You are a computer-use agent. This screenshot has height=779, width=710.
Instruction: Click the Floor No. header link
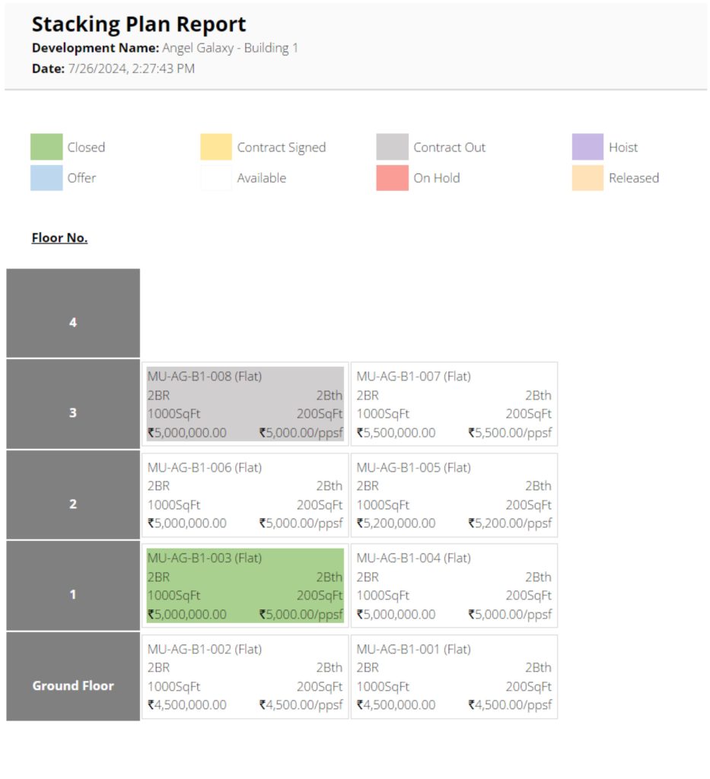pyautogui.click(x=59, y=238)
